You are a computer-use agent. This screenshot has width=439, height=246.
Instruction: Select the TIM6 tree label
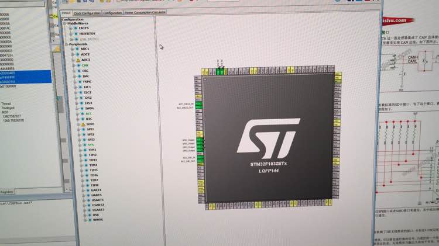[94, 175]
